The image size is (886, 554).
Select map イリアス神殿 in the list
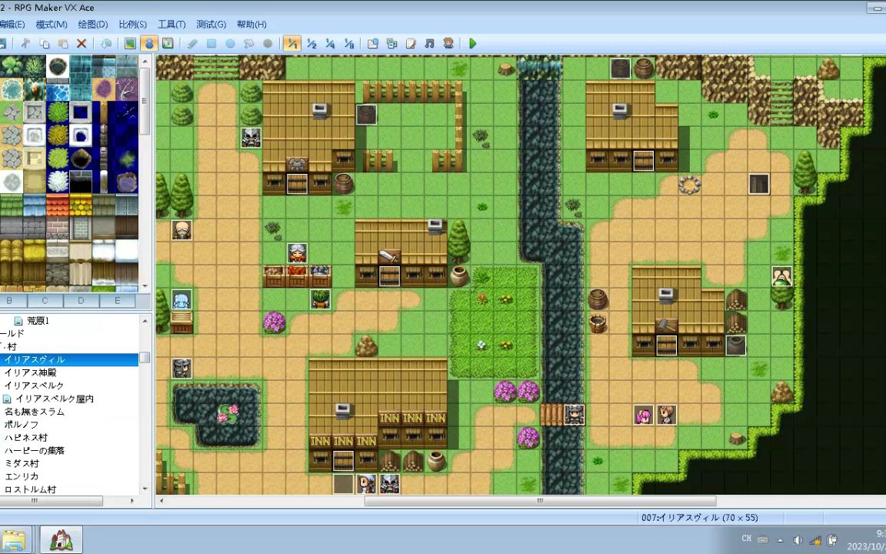[30, 372]
